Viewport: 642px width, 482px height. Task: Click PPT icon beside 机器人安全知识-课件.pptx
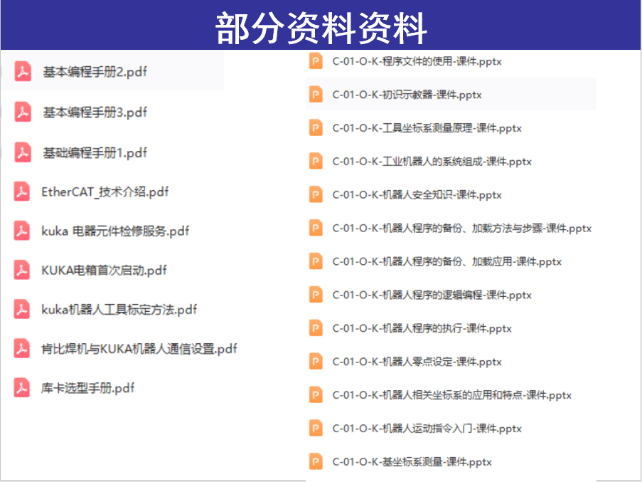coord(316,194)
